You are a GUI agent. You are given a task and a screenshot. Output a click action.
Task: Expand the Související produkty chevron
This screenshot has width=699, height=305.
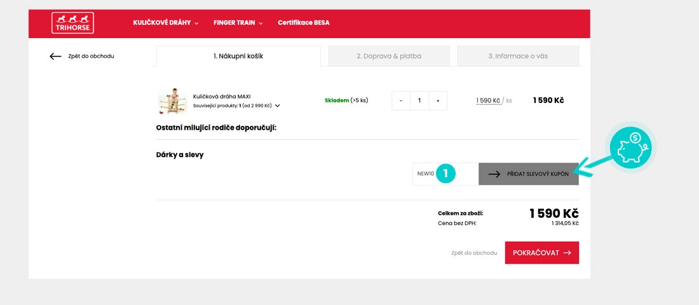pos(277,106)
